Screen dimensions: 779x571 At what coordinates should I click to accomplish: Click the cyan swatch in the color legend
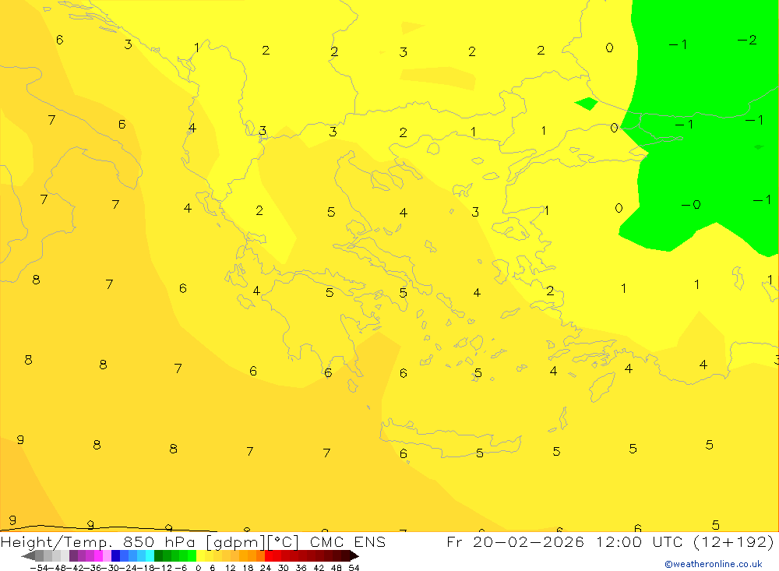click(150, 556)
